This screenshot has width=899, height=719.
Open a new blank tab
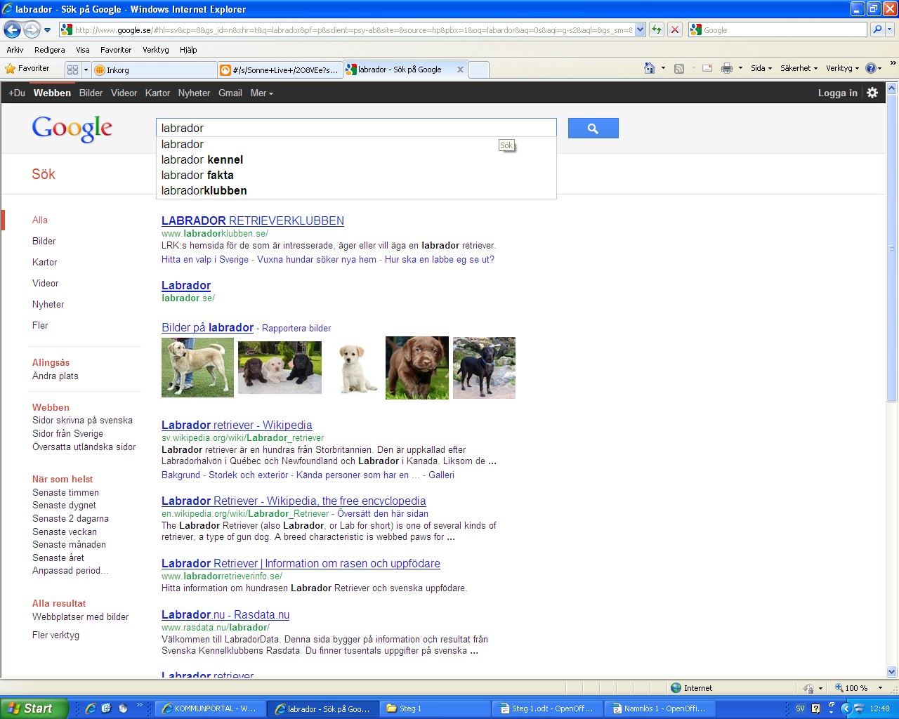(x=478, y=70)
